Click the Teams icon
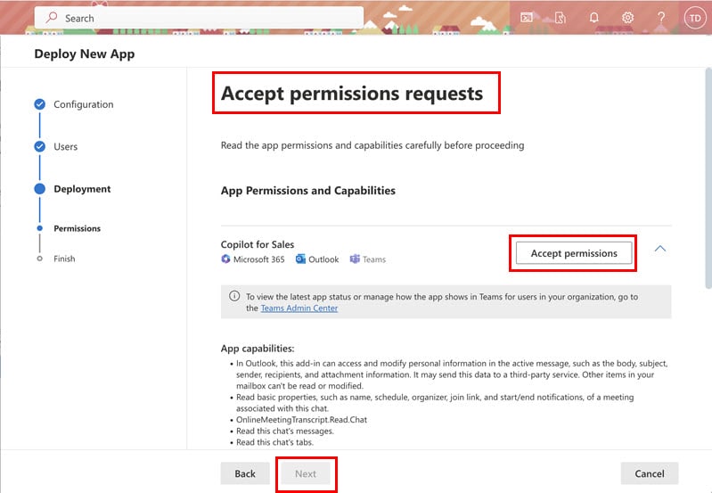The width and height of the screenshot is (712, 493). (x=355, y=259)
